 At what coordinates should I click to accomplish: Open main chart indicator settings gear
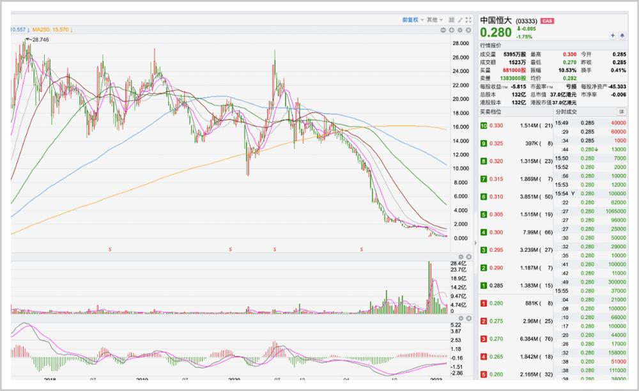[460, 30]
